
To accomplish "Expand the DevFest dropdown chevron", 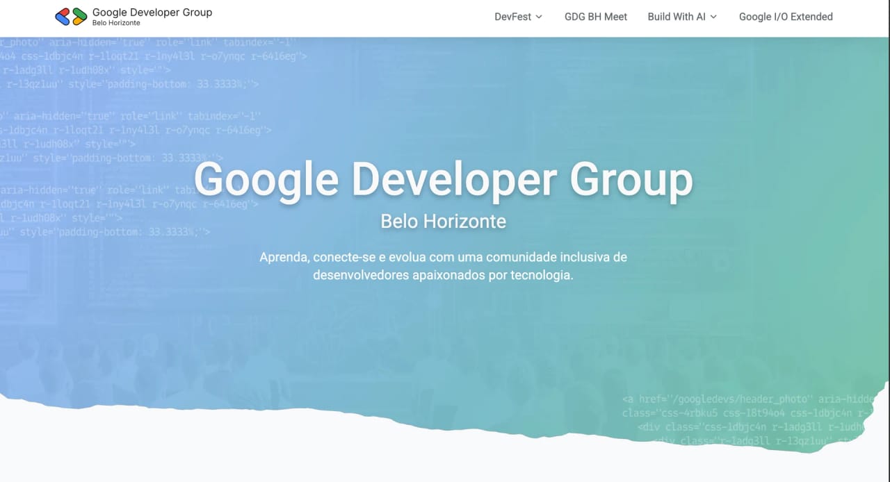I will 538,17.
